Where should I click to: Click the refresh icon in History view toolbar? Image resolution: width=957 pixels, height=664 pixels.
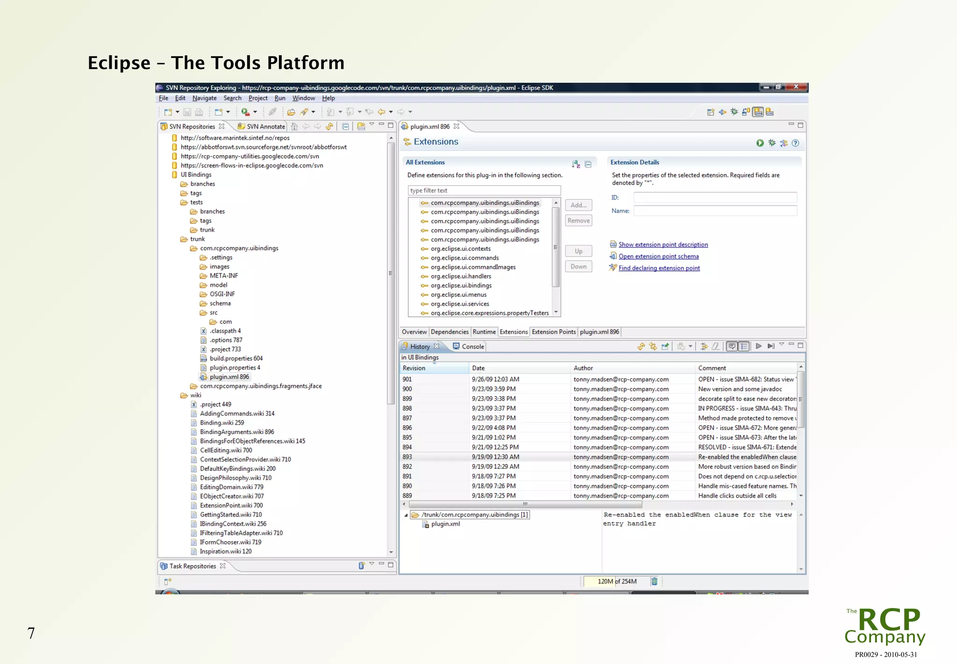pyautogui.click(x=641, y=346)
